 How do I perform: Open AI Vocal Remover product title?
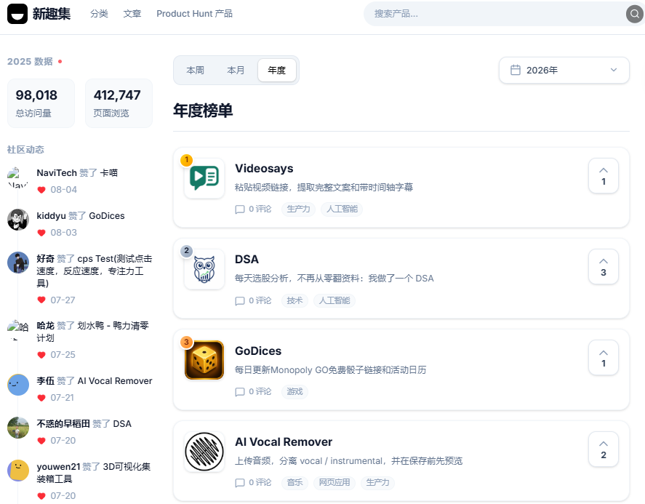(284, 442)
